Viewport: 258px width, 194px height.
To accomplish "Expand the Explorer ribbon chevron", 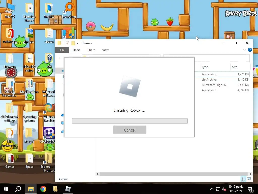I will coord(244,50).
